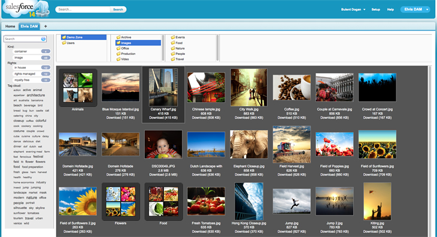Filter by kind container
The height and width of the screenshot is (237, 437).
[x=32, y=51]
